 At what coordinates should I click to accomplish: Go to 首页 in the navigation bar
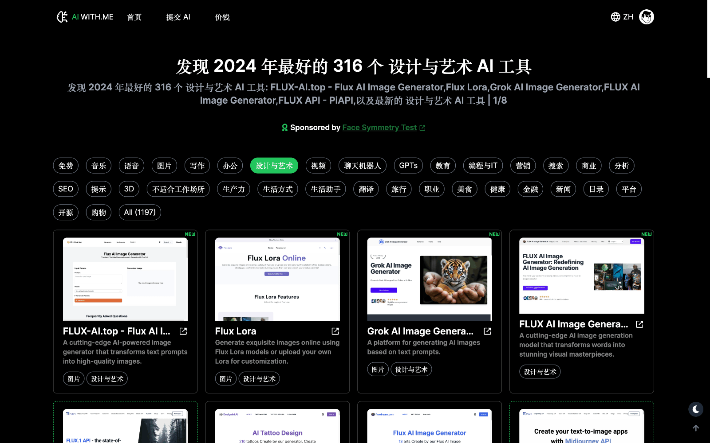(x=134, y=17)
